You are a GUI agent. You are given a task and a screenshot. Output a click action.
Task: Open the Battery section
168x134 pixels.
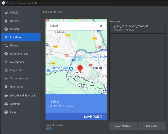(x=21, y=21)
